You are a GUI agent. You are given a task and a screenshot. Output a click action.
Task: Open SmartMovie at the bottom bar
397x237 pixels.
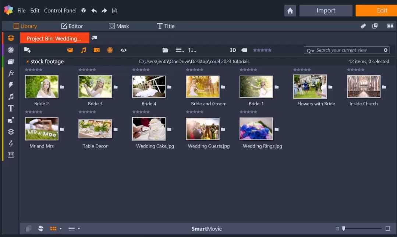click(x=207, y=229)
